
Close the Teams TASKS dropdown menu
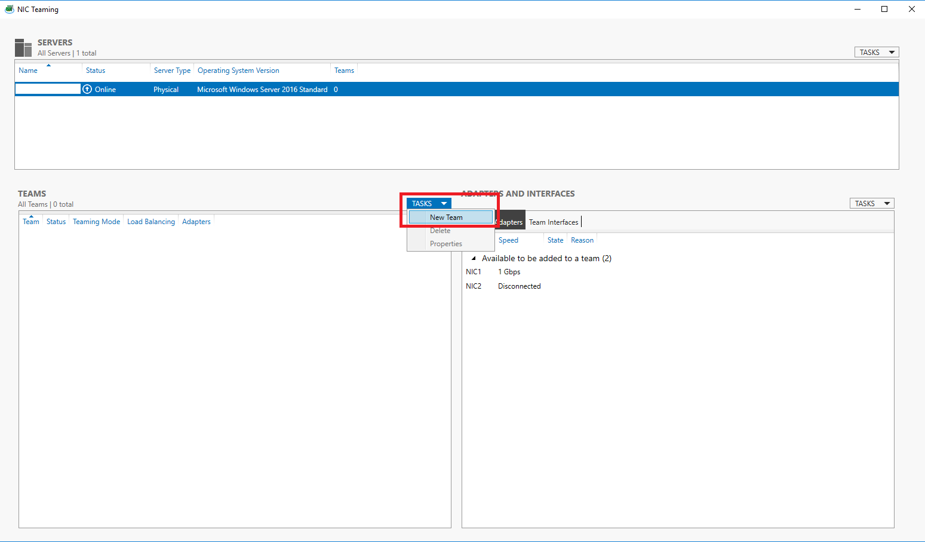tap(429, 203)
